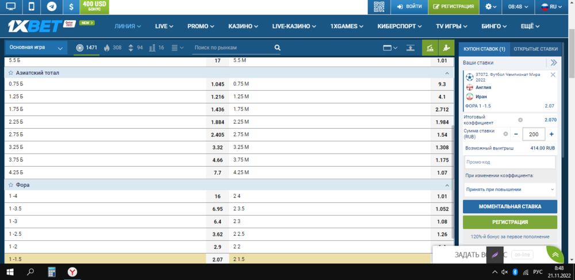
Task: Select the all markets target icon 1471
Action: (x=87, y=48)
